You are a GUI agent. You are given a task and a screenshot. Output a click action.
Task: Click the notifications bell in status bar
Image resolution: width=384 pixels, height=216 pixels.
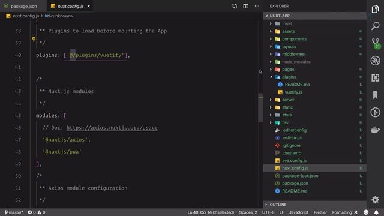(x=376, y=212)
